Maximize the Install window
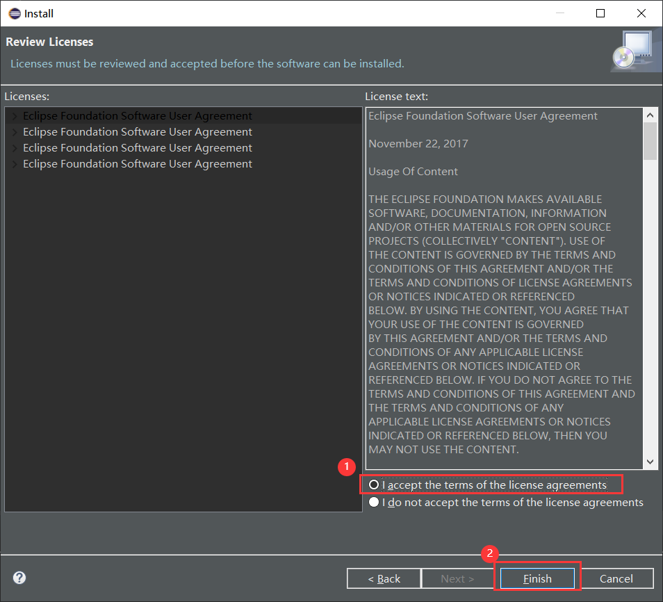 [x=600, y=13]
